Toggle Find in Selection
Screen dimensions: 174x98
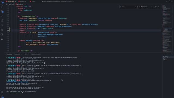(156, 7)
